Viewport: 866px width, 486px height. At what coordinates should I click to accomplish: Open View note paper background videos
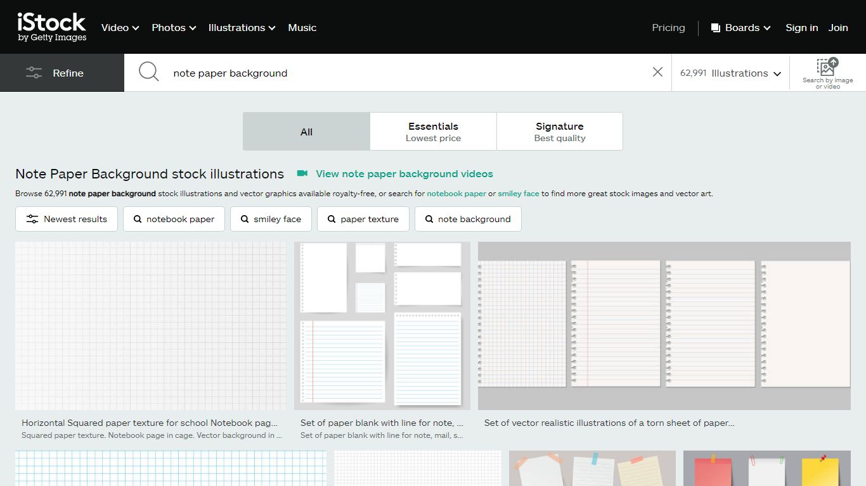(404, 173)
